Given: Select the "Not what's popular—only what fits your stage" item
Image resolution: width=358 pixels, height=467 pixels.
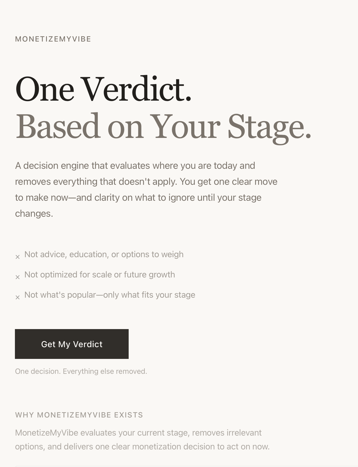Looking at the screenshot, I should tap(110, 295).
